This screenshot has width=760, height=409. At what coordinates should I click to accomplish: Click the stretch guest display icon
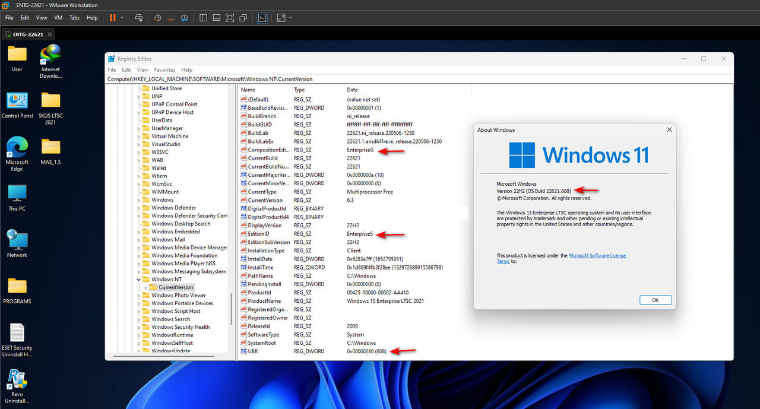coord(281,18)
